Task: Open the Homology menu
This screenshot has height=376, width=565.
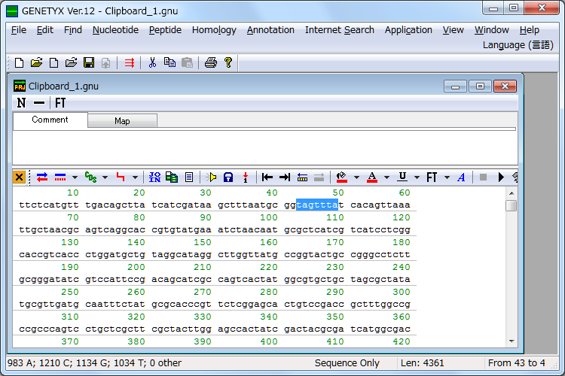Action: pyautogui.click(x=214, y=30)
